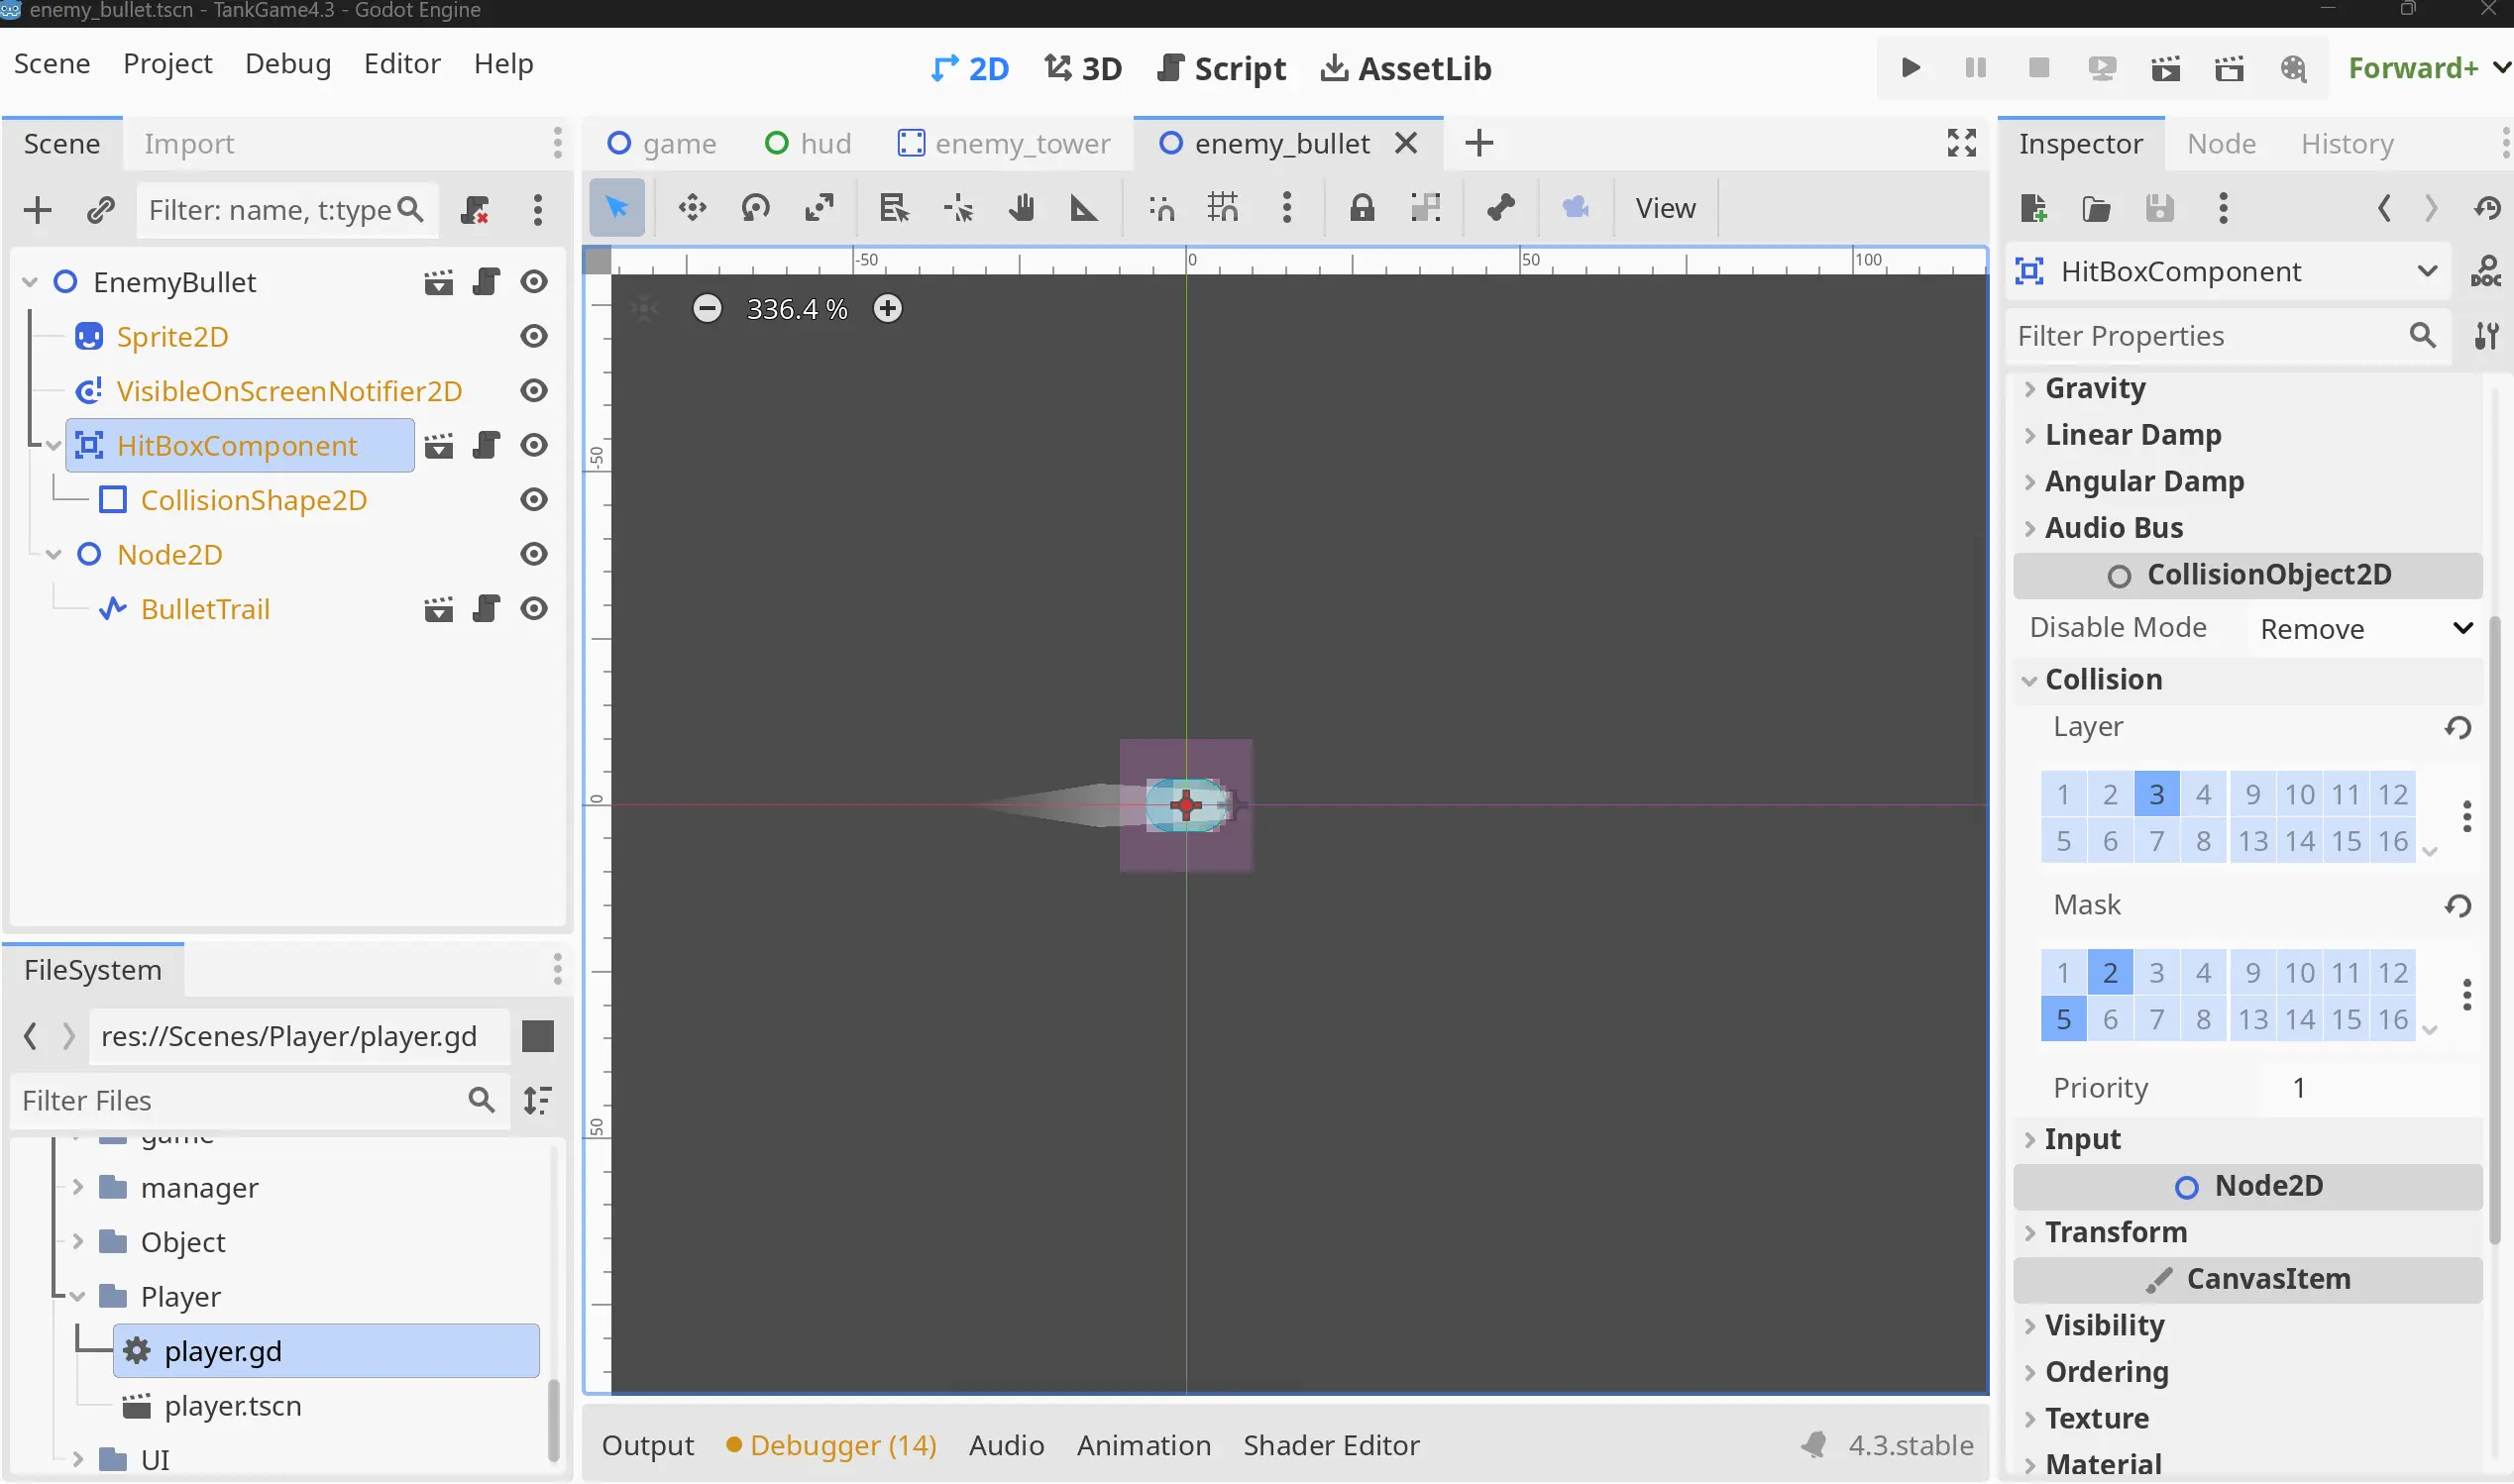Image resolution: width=2514 pixels, height=1484 pixels.
Task: Expand the Transform section
Action: click(2248, 1233)
